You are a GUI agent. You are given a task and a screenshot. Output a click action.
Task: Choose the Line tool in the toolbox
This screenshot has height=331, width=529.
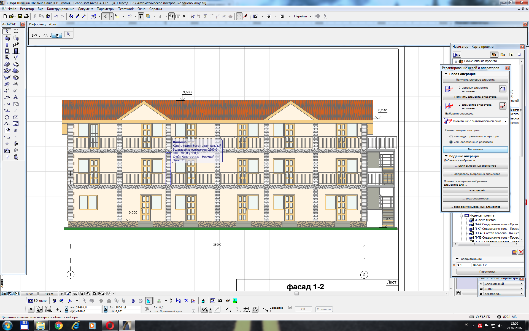(x=16, y=111)
